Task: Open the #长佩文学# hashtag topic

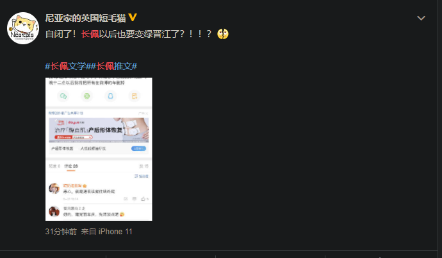Action: click(68, 66)
